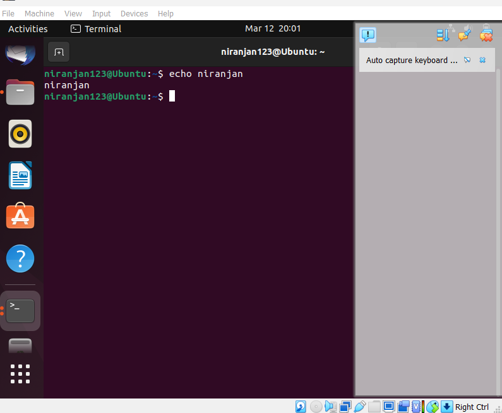Open the Devices menu
This screenshot has width=502, height=413.
[x=134, y=14]
